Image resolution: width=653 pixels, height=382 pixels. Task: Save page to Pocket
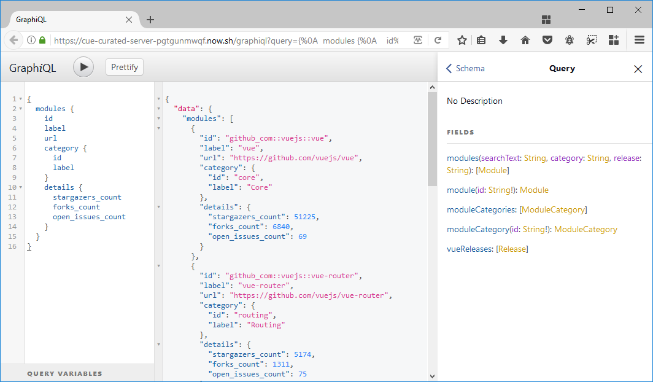[x=547, y=40]
